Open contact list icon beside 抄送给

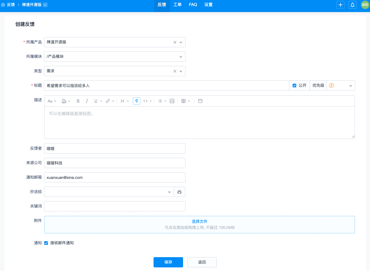pyautogui.click(x=179, y=192)
